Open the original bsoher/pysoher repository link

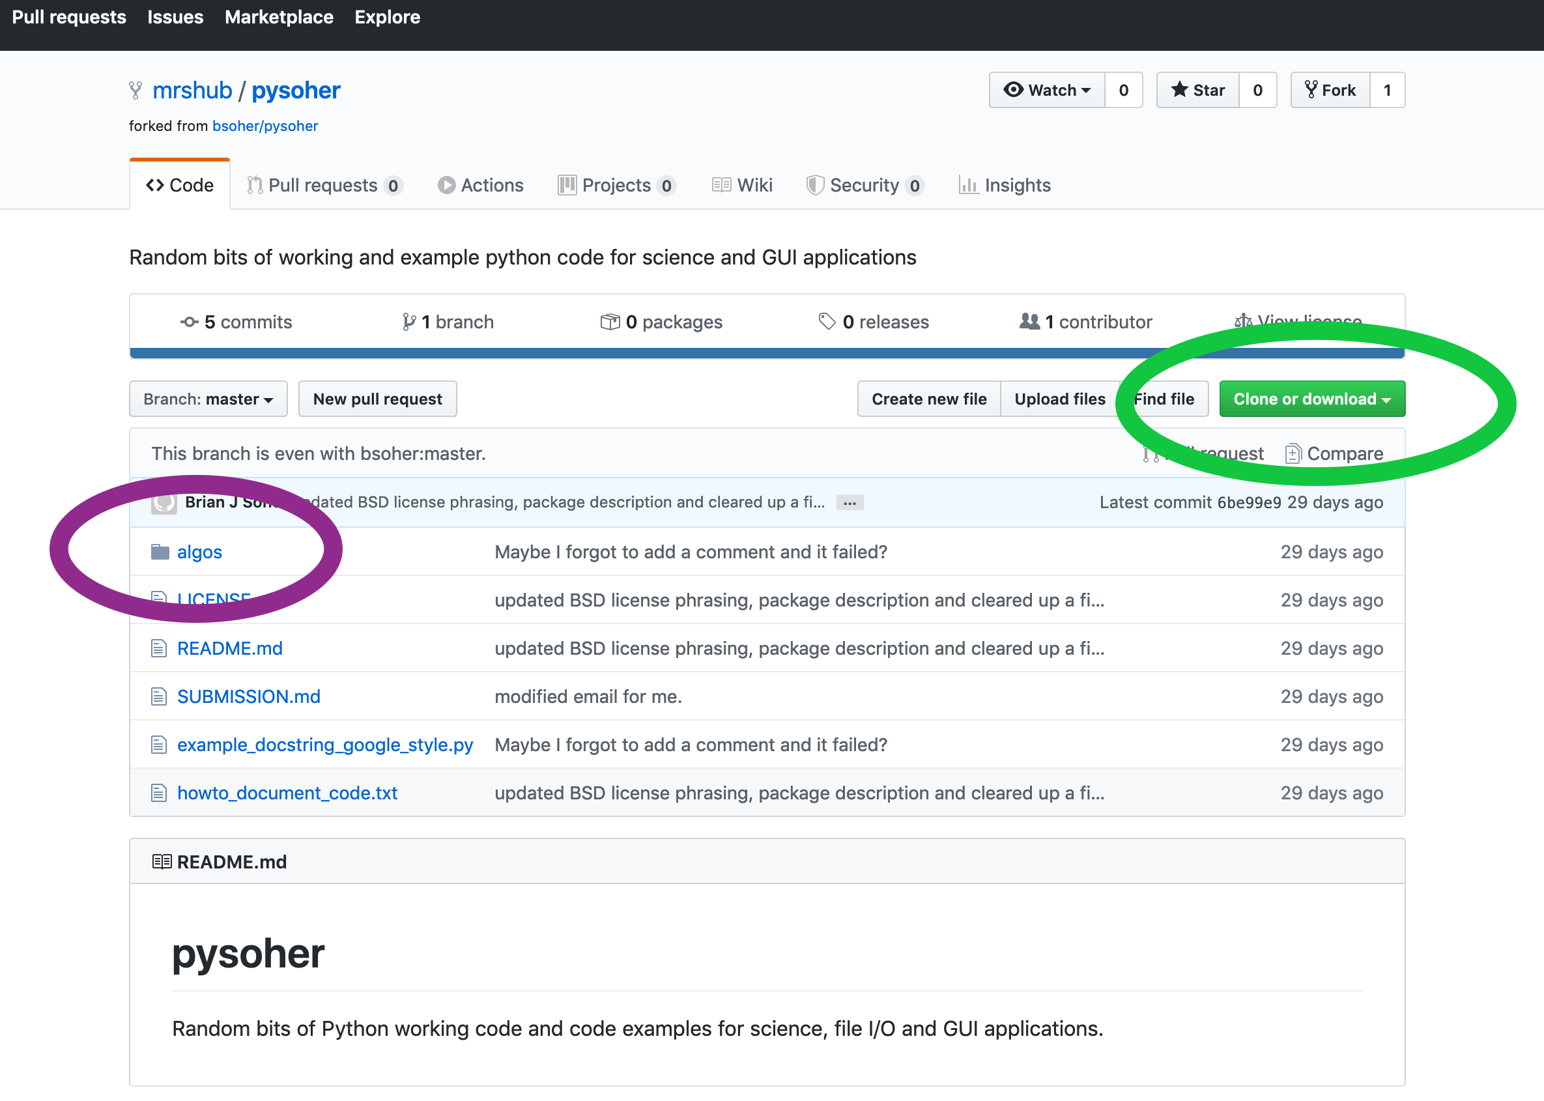pyautogui.click(x=265, y=126)
